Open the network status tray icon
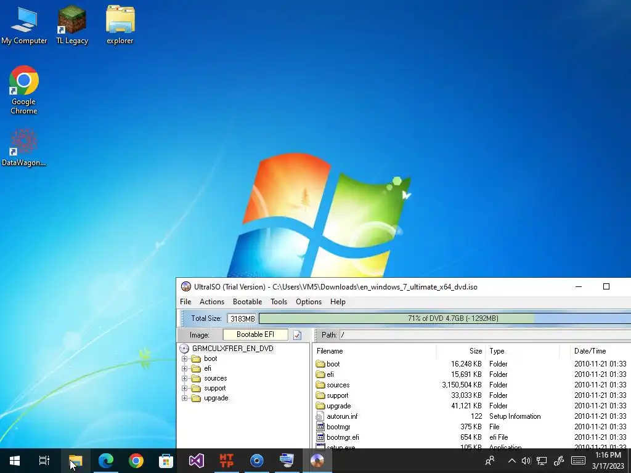The image size is (631, 473). [542, 461]
